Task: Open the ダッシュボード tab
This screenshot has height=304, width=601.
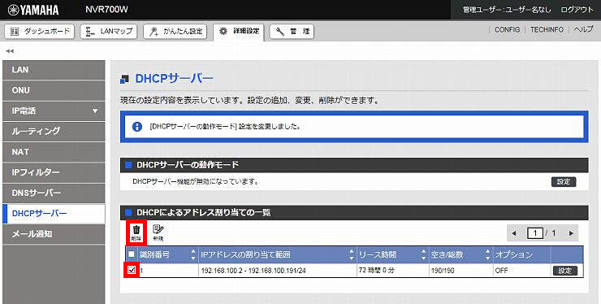Action: click(40, 32)
